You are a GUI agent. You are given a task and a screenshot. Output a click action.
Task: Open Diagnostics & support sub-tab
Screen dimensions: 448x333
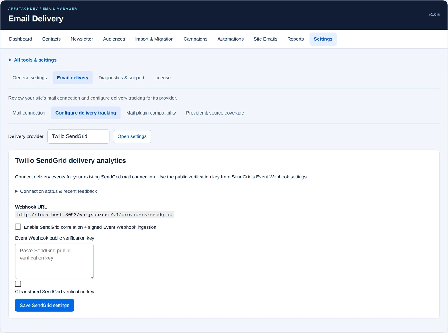(x=122, y=78)
